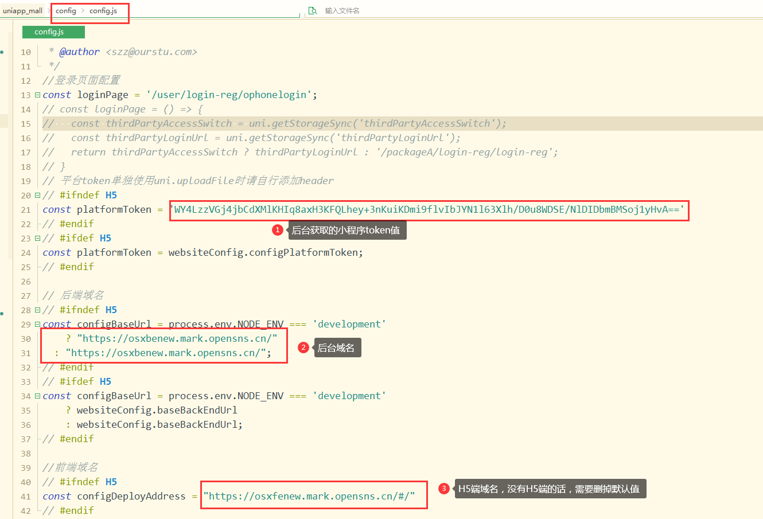Click the //登录页面配置 comment on line 12
The height and width of the screenshot is (519, 763).
pyautogui.click(x=81, y=80)
